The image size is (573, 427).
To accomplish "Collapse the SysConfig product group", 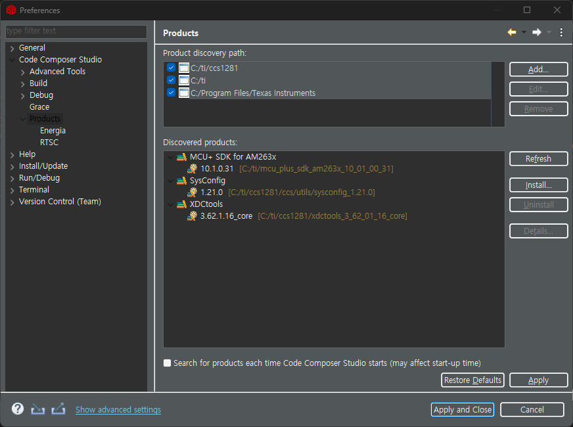I will coord(170,181).
